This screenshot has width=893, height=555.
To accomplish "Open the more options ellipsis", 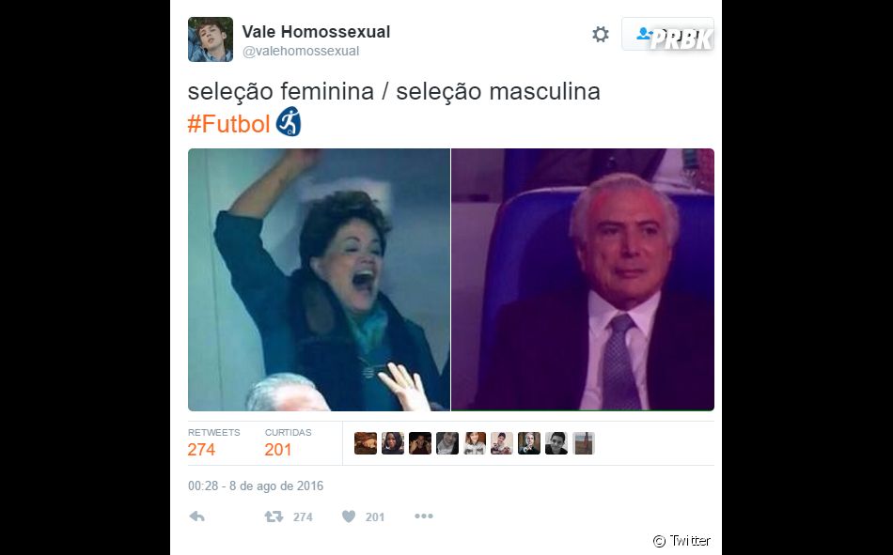I will 424,516.
